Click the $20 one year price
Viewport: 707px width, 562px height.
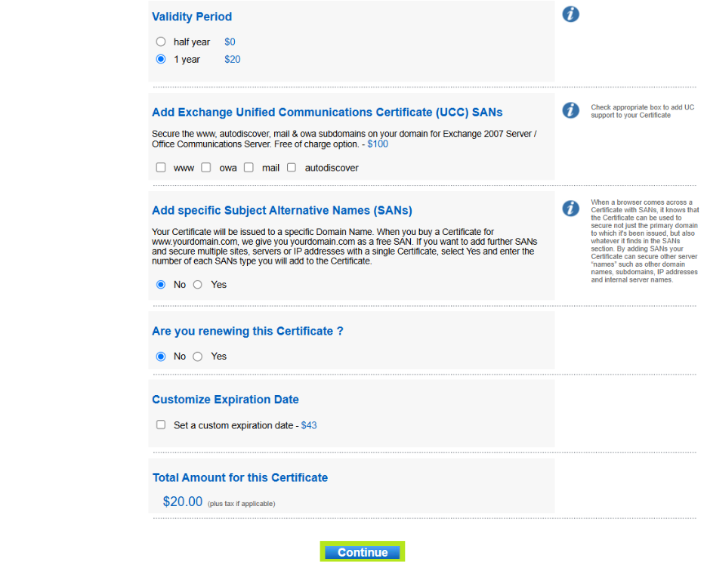[233, 60]
